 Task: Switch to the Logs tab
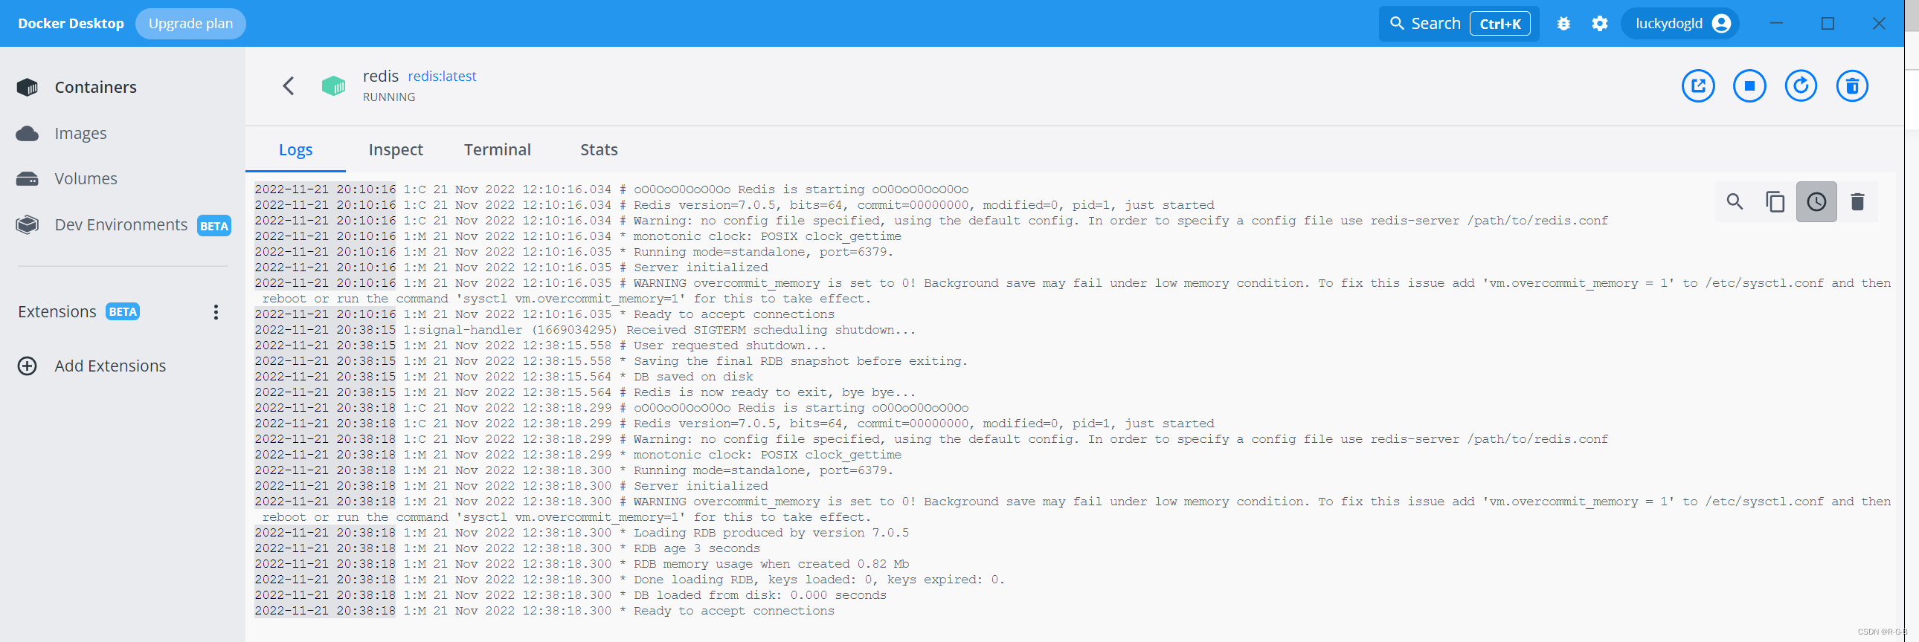296,149
